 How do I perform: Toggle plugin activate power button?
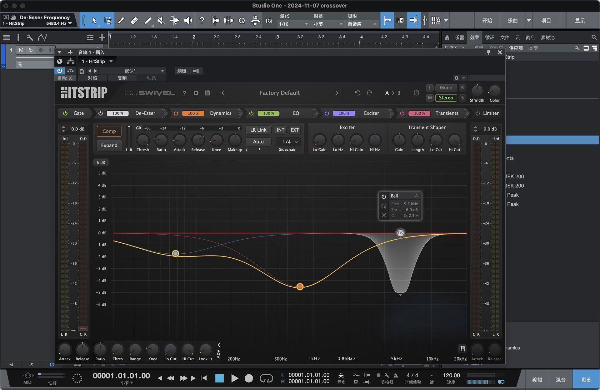coord(59,71)
